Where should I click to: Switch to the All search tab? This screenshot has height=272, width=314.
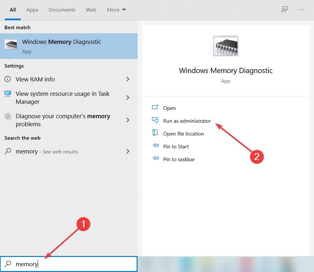[13, 10]
